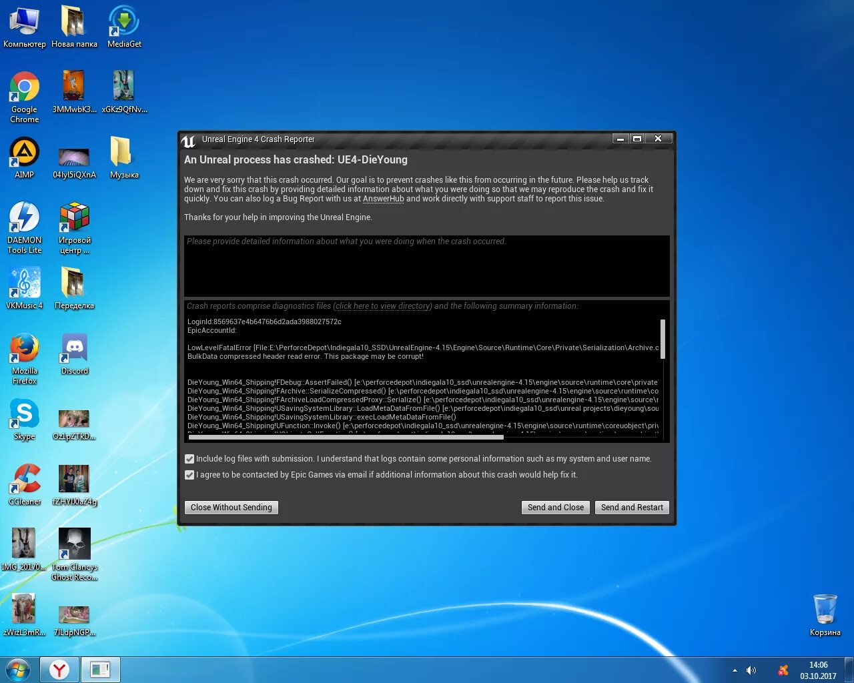Image resolution: width=854 pixels, height=683 pixels.
Task: Click the Show Desktop strip on the taskbar
Action: coord(849,670)
